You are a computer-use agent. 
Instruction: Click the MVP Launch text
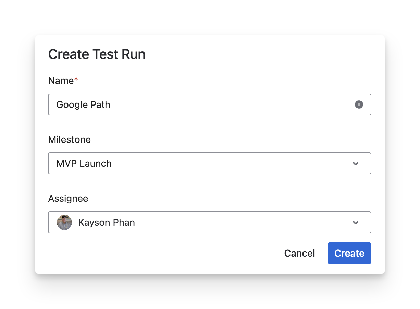84,164
